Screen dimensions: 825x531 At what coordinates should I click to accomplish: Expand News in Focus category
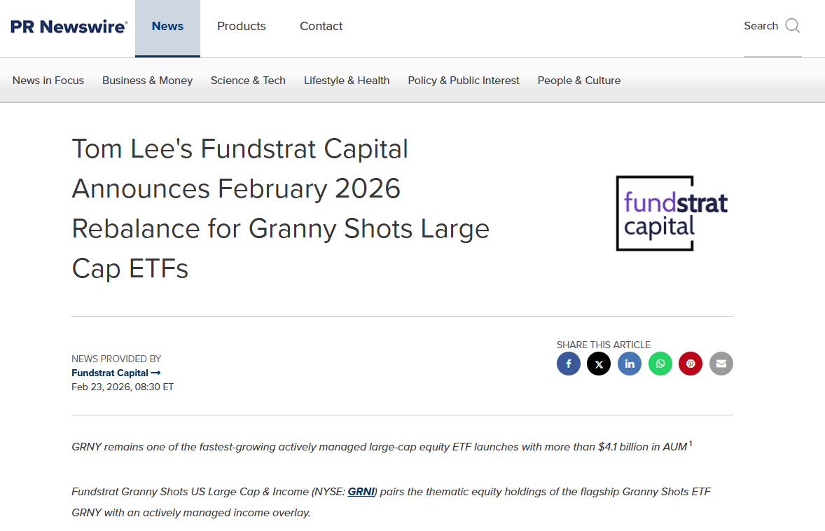(48, 81)
